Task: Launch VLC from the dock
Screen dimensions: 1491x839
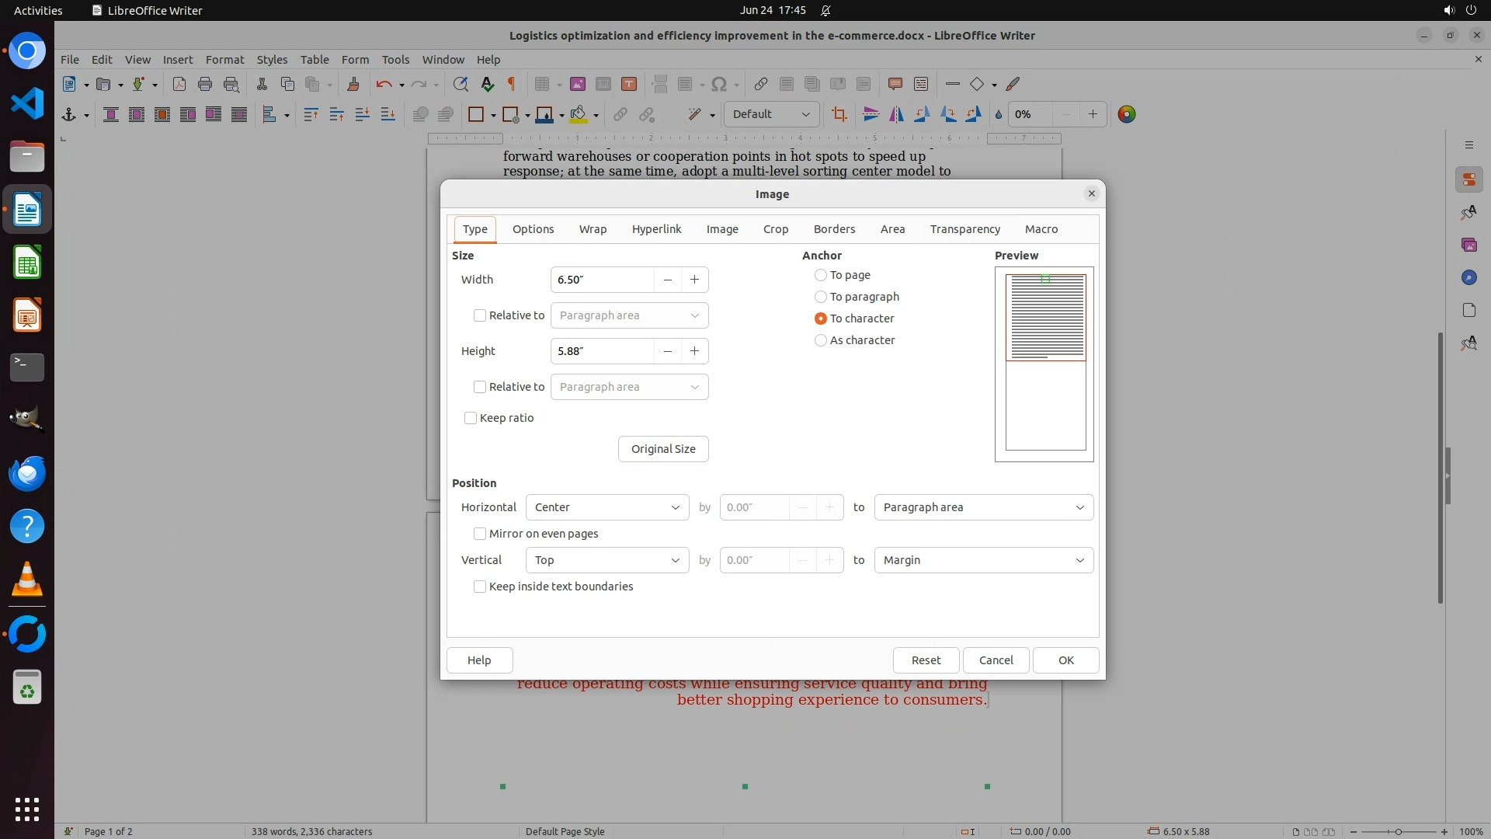Action: point(27,580)
